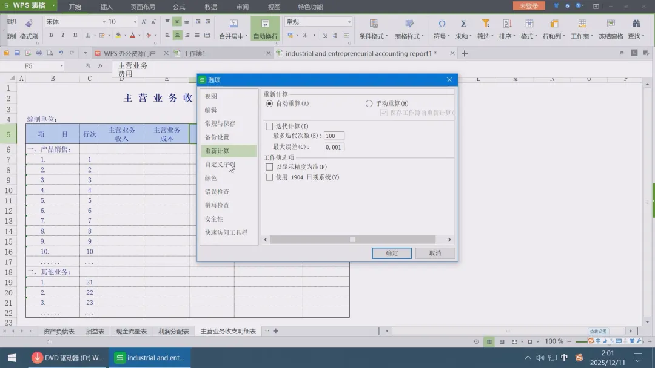This screenshot has height=368, width=655.
Task: Open the cell name box F5 dropdown
Action: click(62, 66)
